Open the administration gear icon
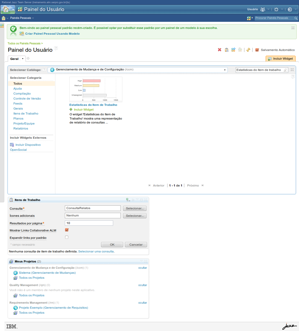This screenshot has height=331, width=299. [x=276, y=9]
